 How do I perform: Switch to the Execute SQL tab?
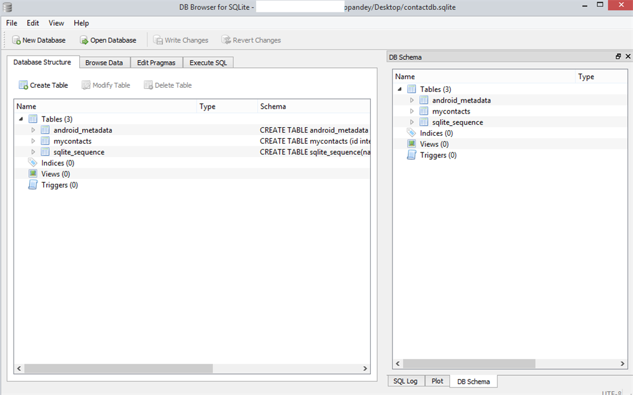coord(208,62)
